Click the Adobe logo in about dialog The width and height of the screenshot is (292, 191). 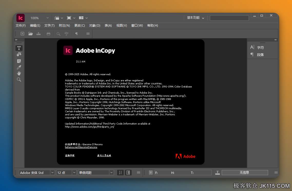(186, 156)
